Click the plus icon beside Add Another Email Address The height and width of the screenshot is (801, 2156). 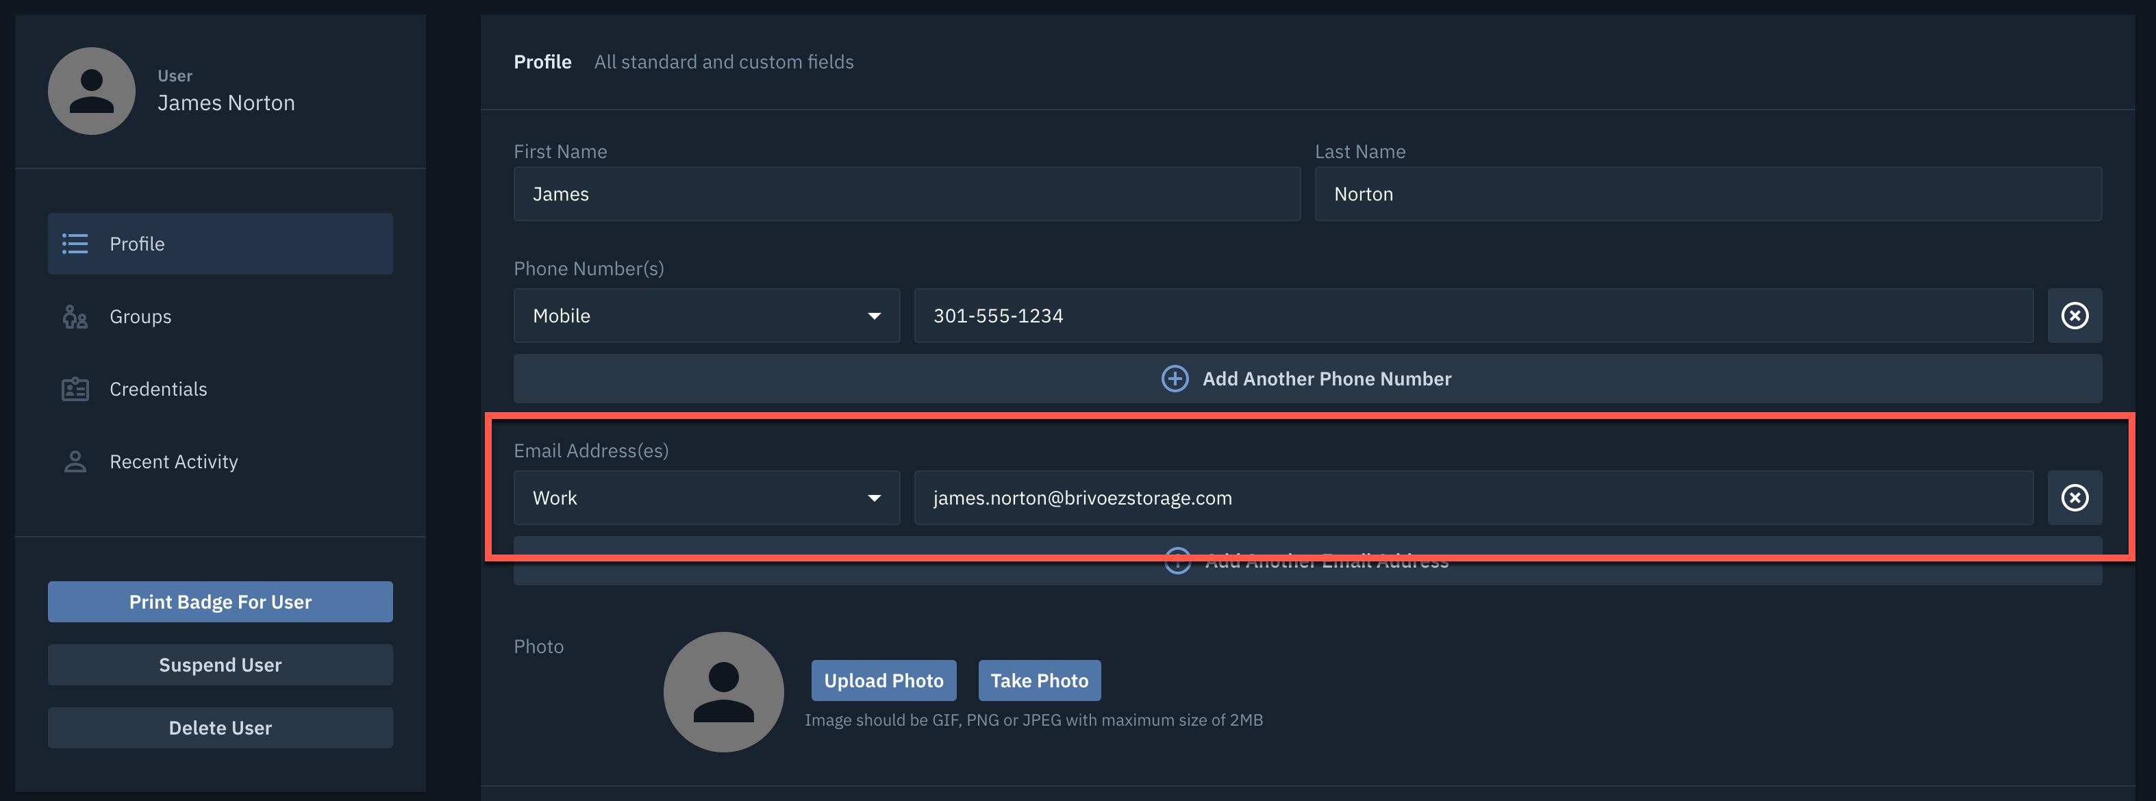(x=1177, y=561)
